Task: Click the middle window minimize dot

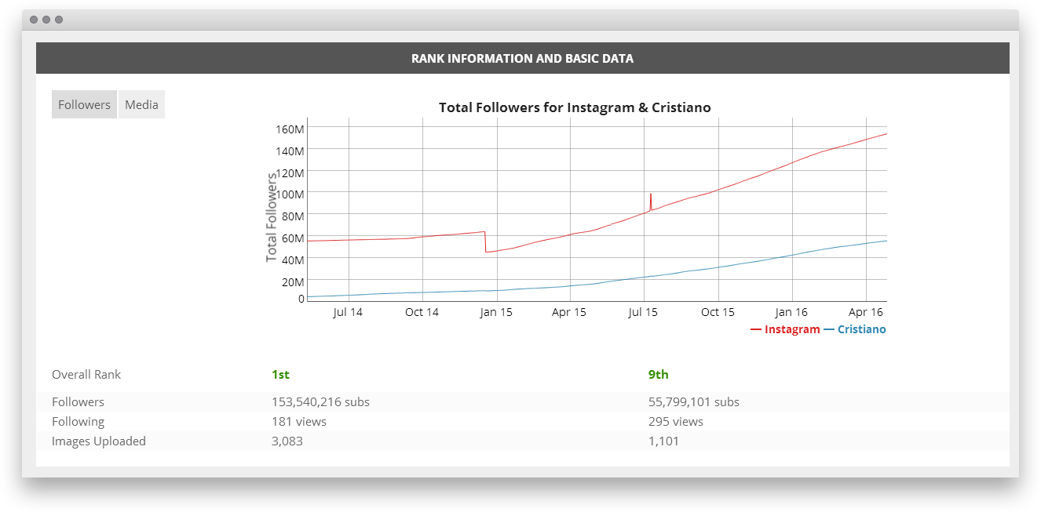Action: (x=46, y=20)
